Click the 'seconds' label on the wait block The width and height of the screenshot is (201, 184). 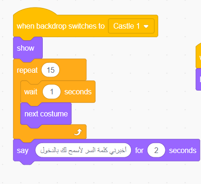78,92
